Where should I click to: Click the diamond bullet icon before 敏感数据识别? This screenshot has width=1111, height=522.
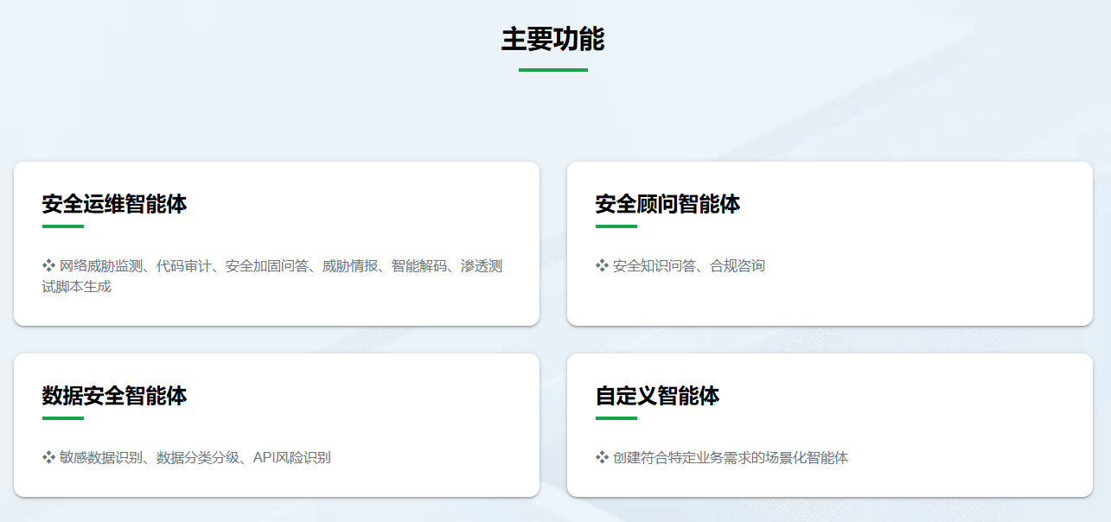48,457
